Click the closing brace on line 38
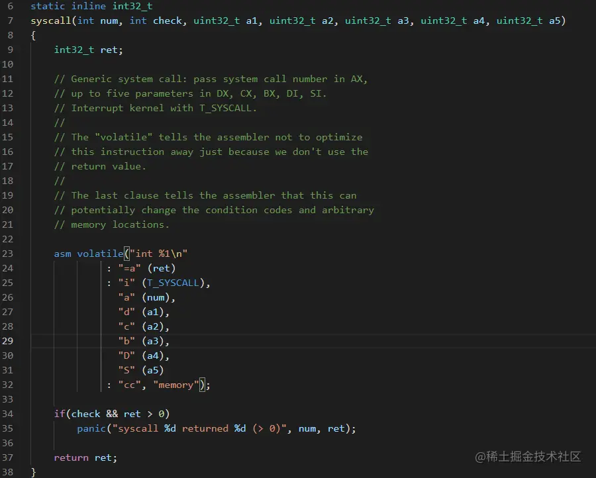This screenshot has width=596, height=478. pyautogui.click(x=33, y=472)
